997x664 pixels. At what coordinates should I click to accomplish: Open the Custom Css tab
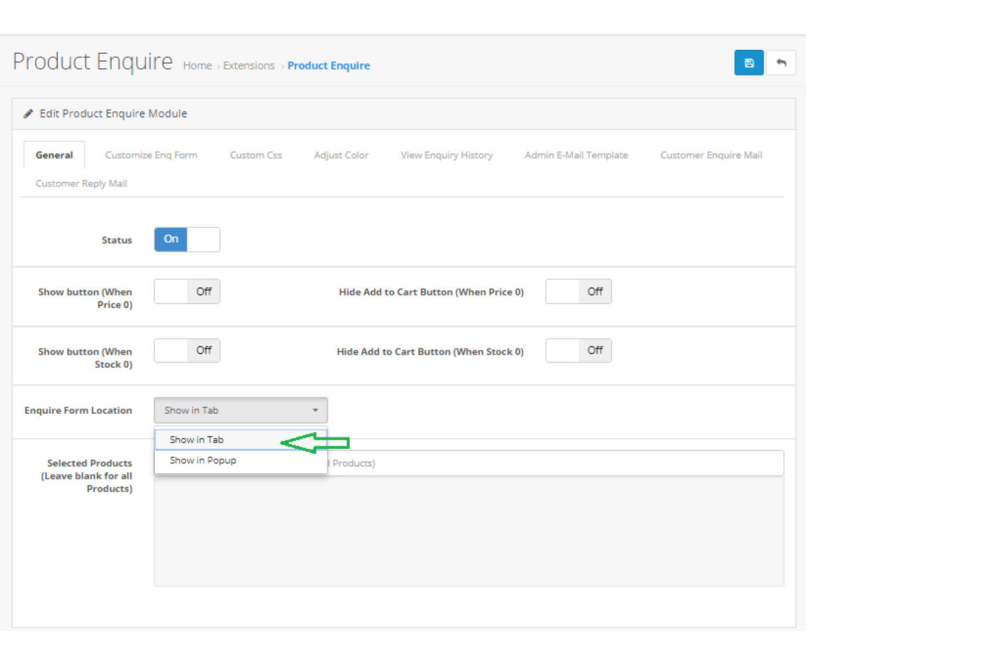click(x=256, y=155)
